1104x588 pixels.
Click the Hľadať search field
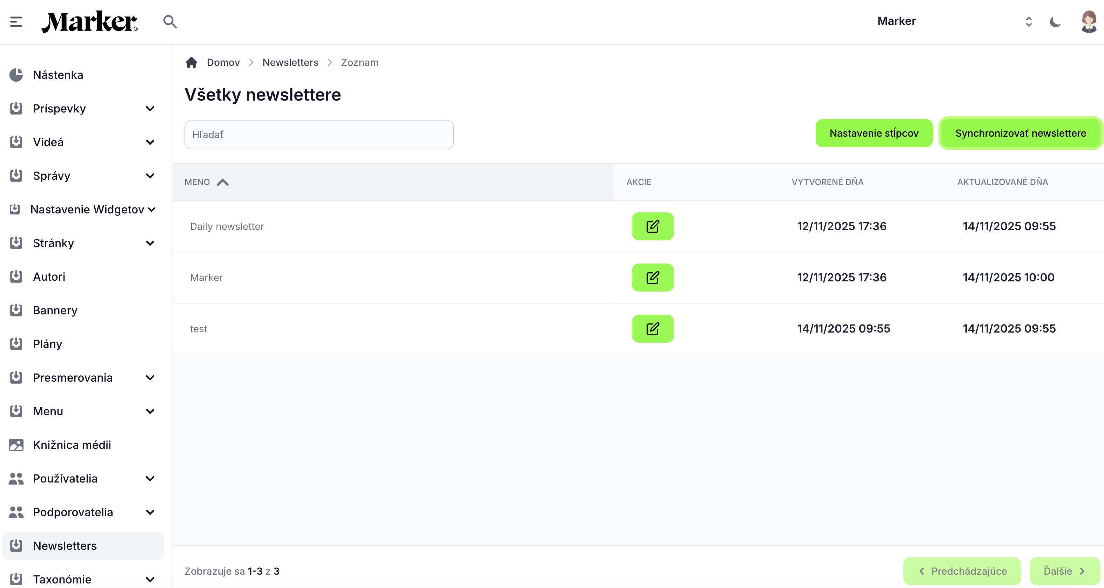pyautogui.click(x=319, y=135)
